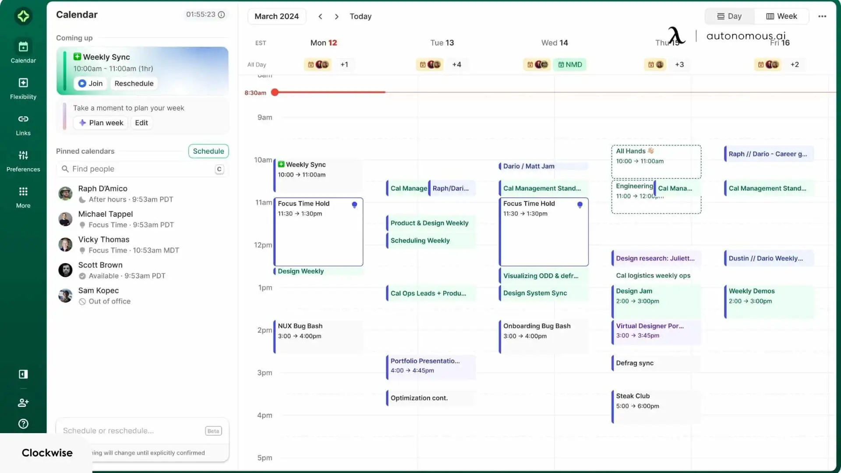This screenshot has width=841, height=473.
Task: Click the info icon beside the 01:55:23 timer
Action: tap(222, 14)
